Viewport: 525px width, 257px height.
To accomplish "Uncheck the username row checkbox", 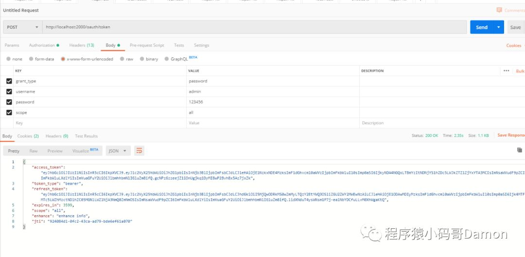I will [x=9, y=91].
